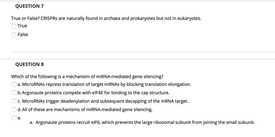
Task: Click the QUESTION 8 heading
Action: 30,64
